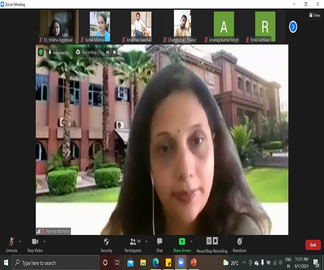Screen dimensions: 324x270
Task: Open the Windows Start menu
Action: click(x=6, y=263)
